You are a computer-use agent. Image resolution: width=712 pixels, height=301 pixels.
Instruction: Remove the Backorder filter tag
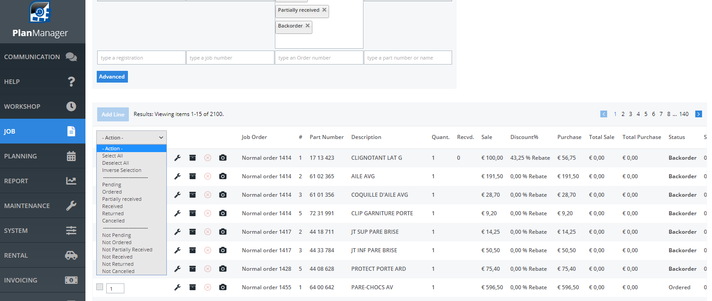pos(307,26)
